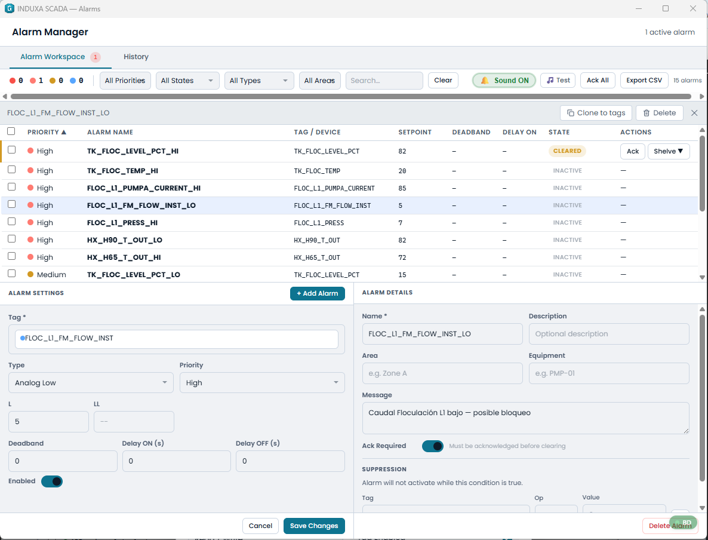Click the Area field
Screen dimensions: 708x540
pyautogui.click(x=442, y=374)
